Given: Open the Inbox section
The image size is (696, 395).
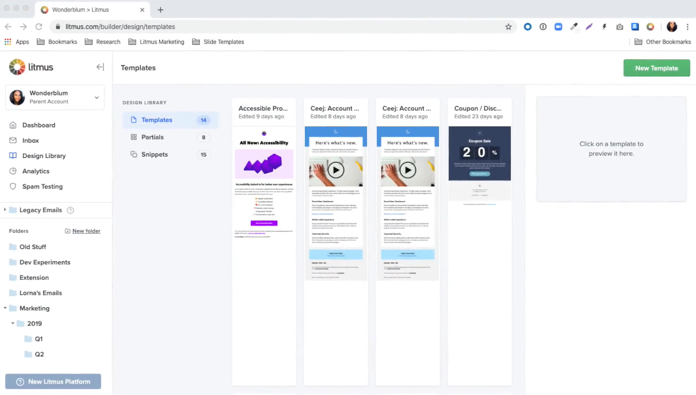Looking at the screenshot, I should coord(31,140).
